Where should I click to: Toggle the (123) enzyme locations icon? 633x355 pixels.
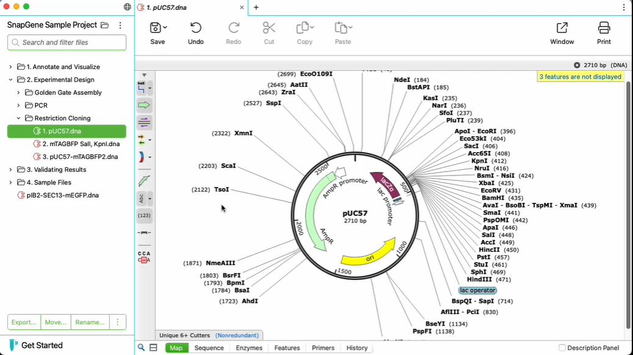(x=144, y=216)
